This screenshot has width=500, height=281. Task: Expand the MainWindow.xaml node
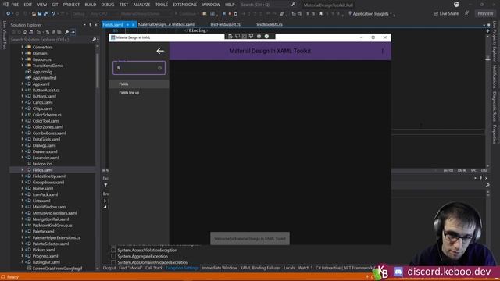(23, 207)
